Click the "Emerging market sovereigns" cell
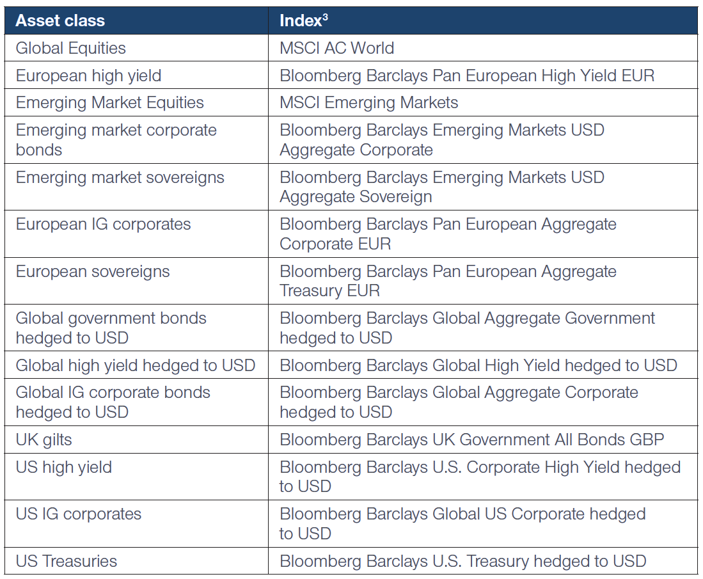The image size is (703, 579). pos(120,177)
